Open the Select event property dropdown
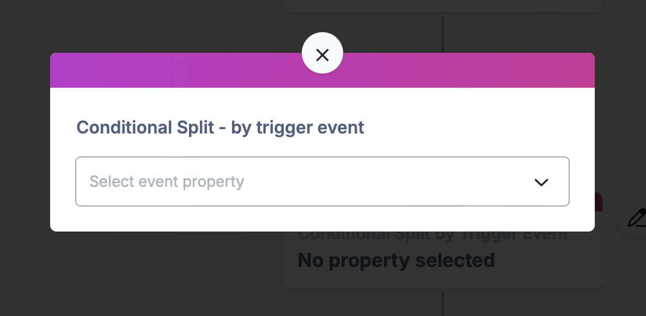 tap(322, 181)
